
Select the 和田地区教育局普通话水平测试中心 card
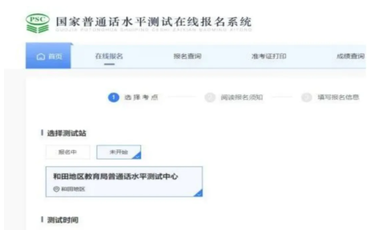[124, 182]
